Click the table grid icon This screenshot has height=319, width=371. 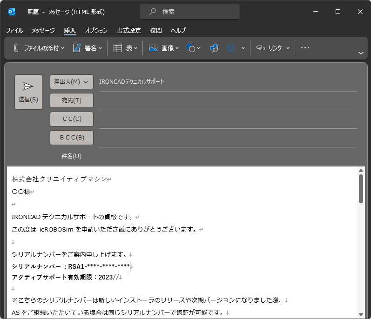[x=118, y=48]
